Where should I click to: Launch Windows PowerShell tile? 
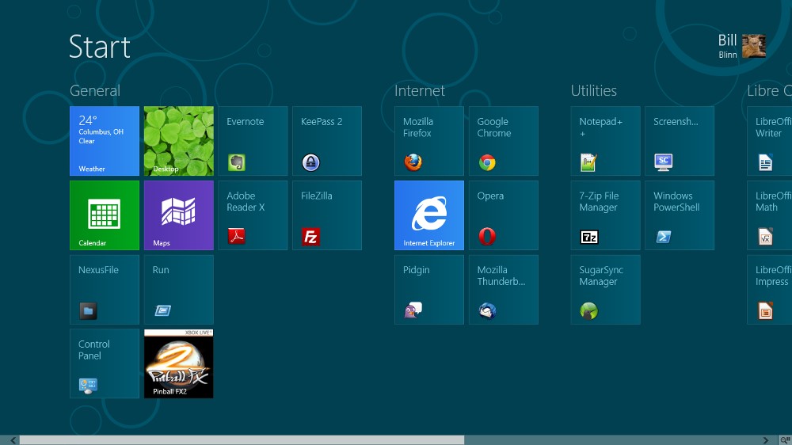click(x=680, y=215)
